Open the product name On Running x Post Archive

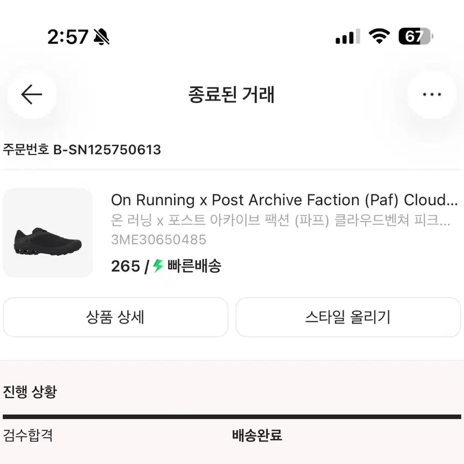284,200
